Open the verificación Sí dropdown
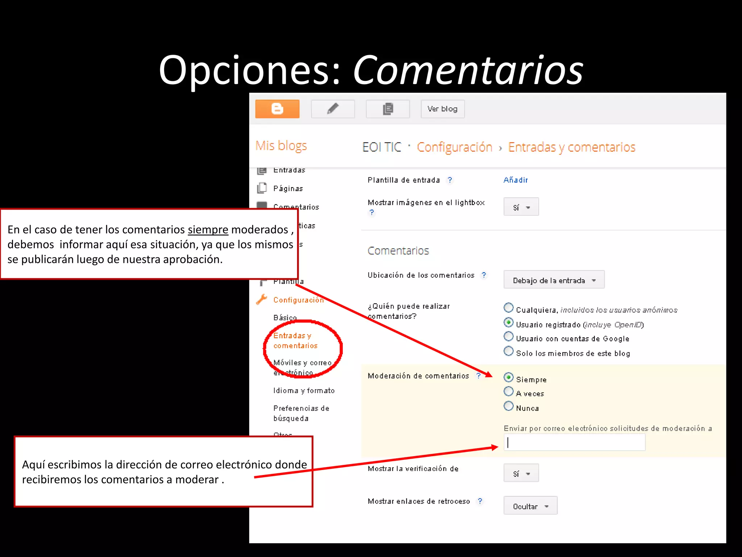Screen dimensions: 742x557 [521, 473]
